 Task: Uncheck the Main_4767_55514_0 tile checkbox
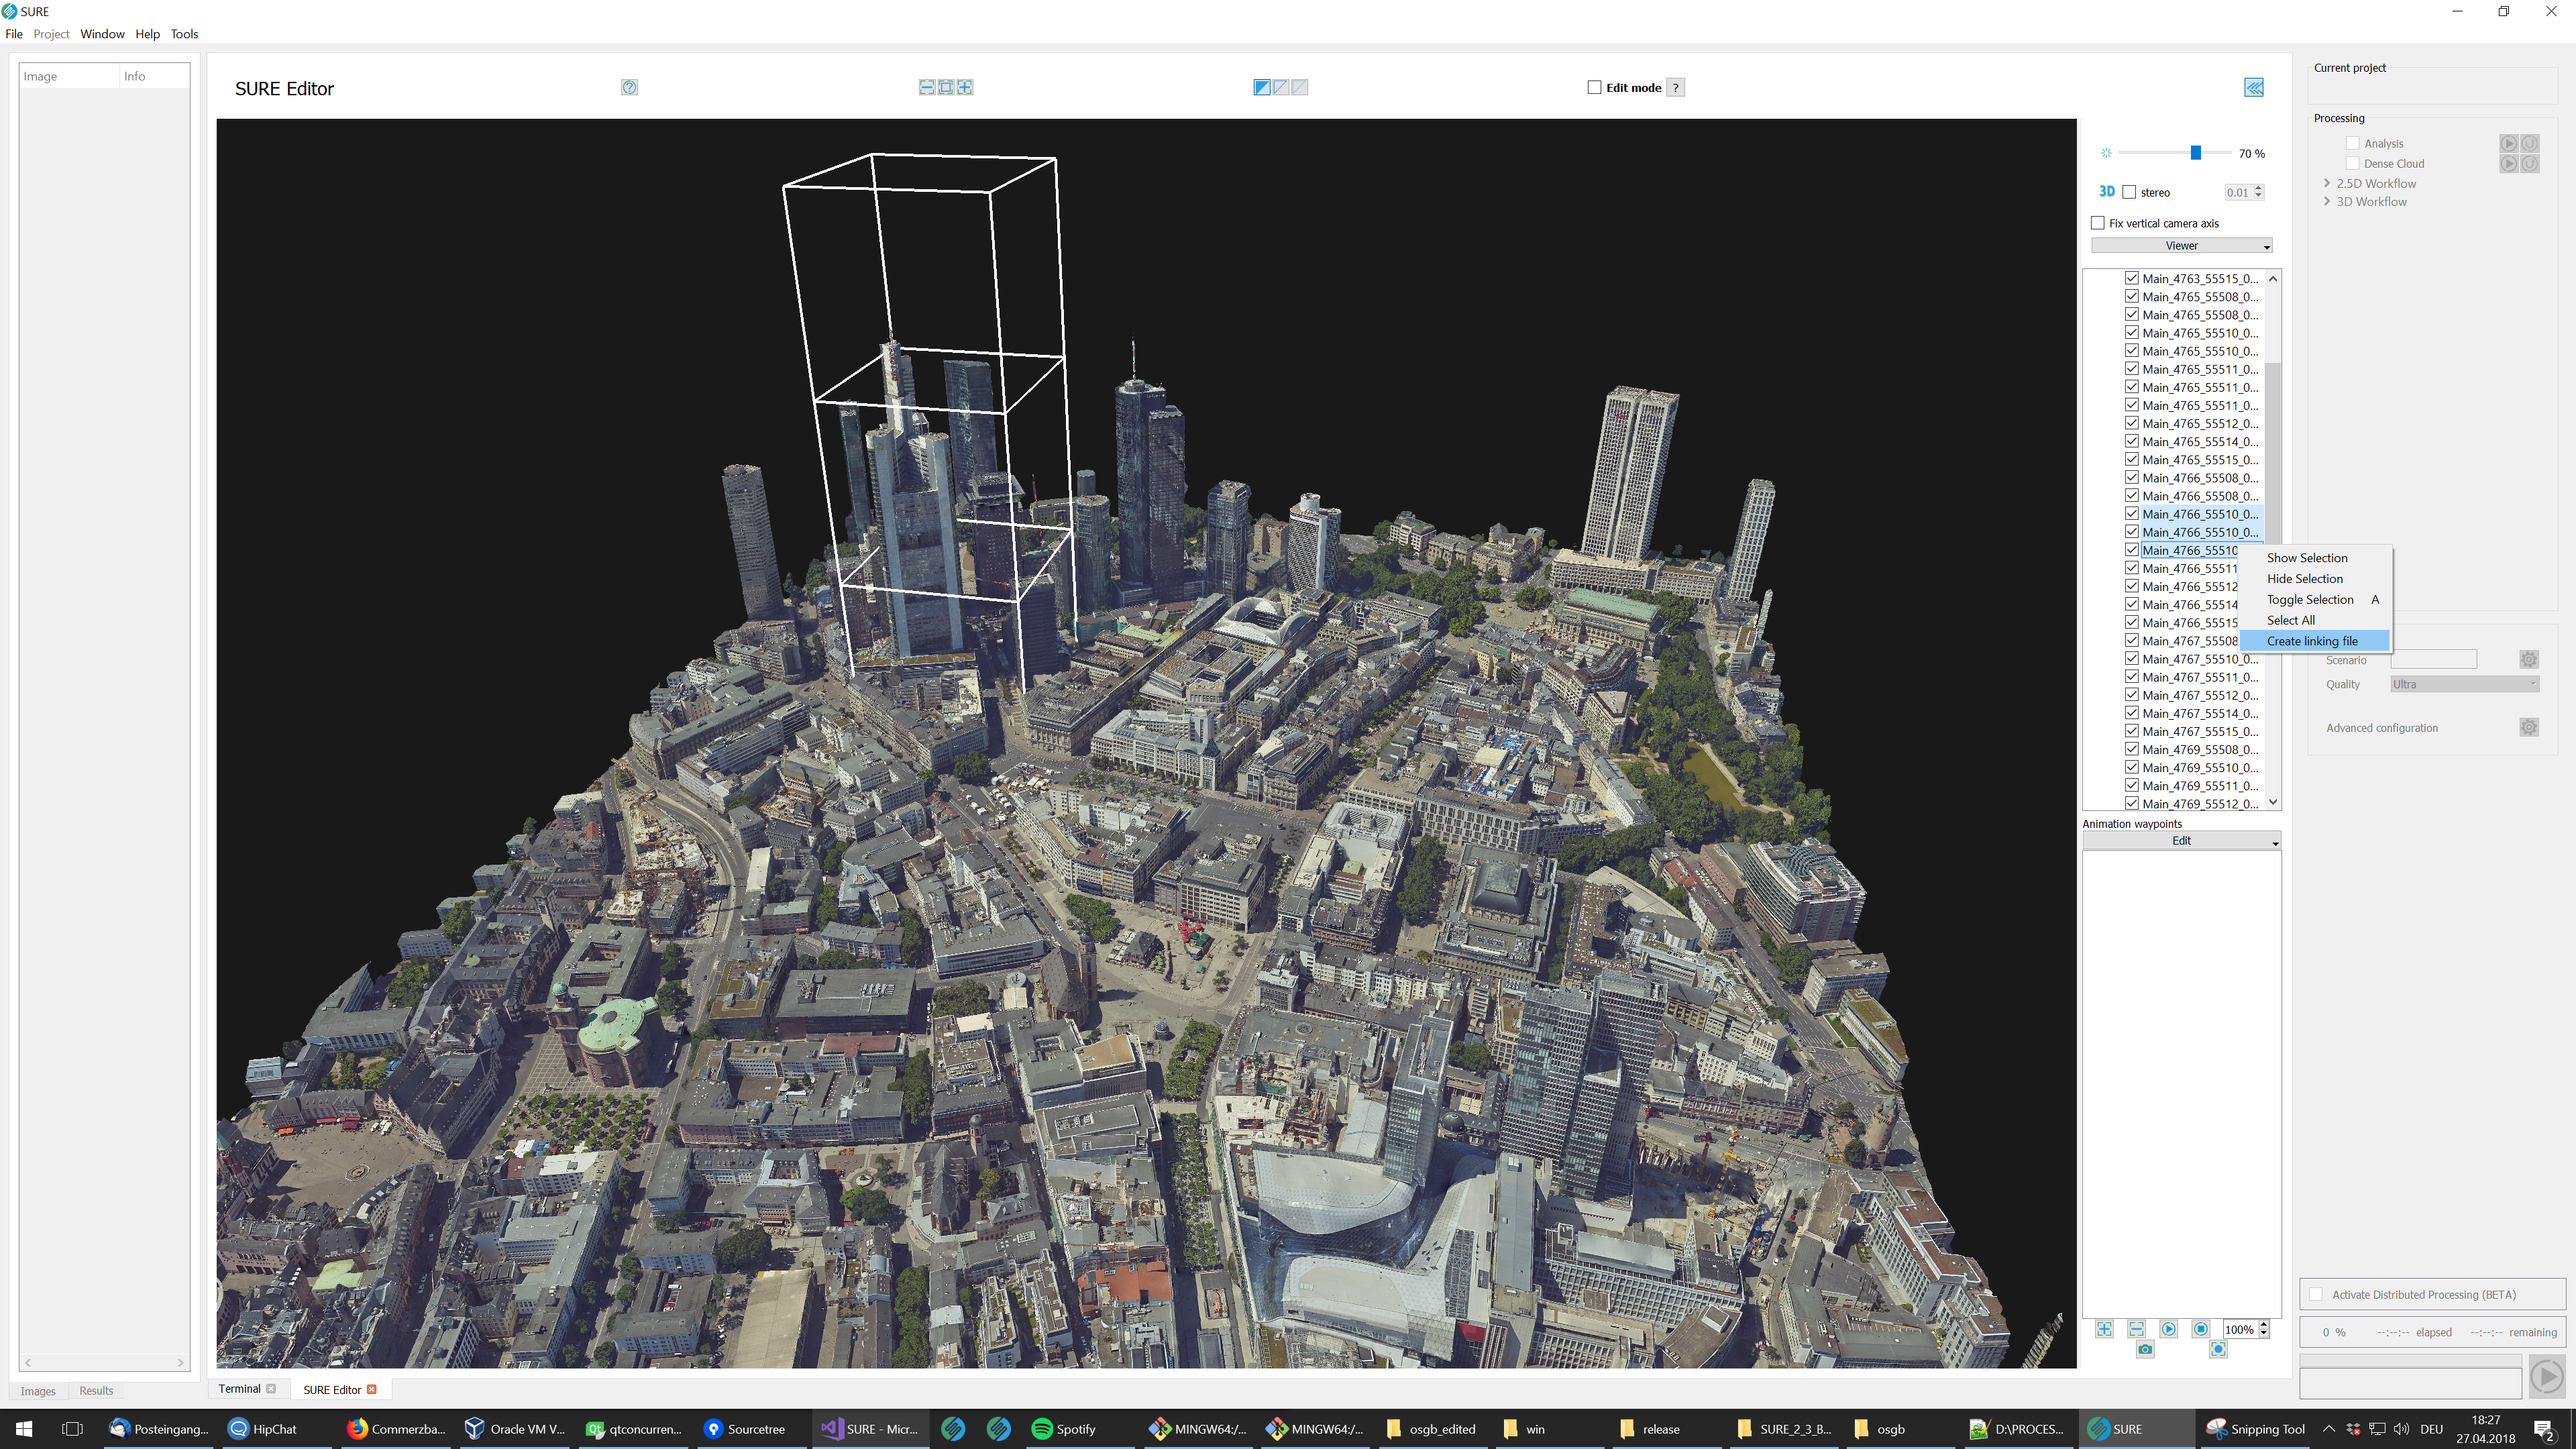2132,713
